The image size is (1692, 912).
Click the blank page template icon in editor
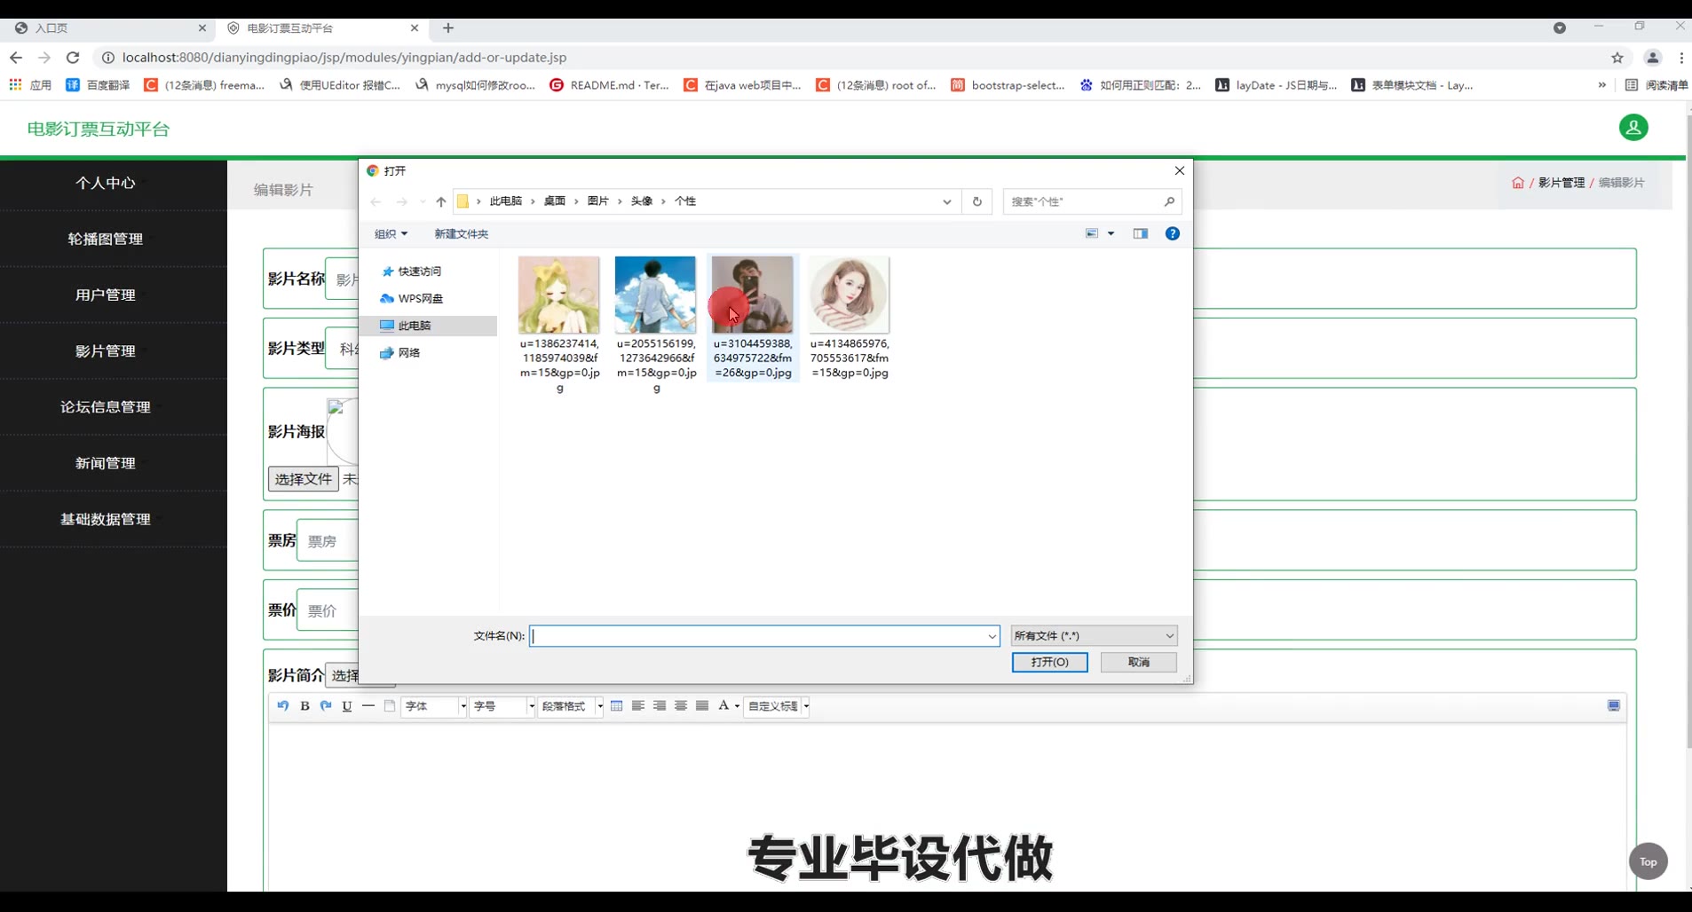(x=390, y=706)
